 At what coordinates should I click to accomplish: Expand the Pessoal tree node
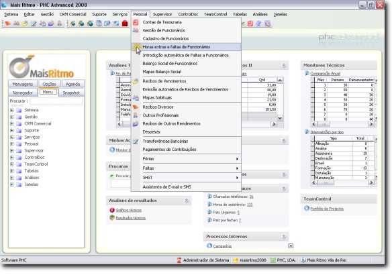12,144
